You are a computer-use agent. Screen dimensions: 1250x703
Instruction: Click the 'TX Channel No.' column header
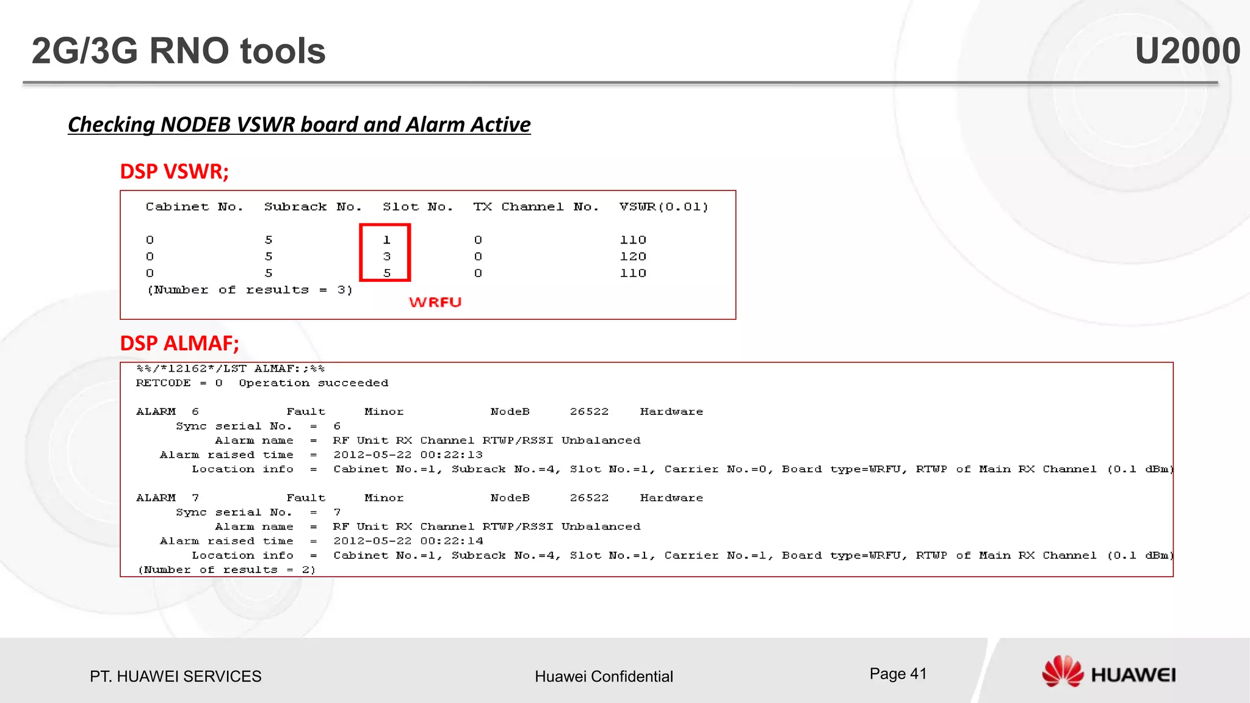coord(536,207)
